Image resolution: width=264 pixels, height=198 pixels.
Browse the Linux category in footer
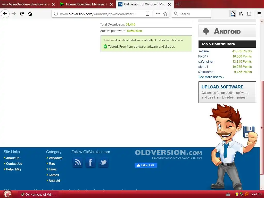click(53, 169)
